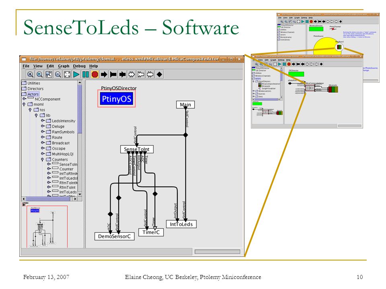This screenshot has height=289, width=386.
Task: Expand the RamSymbols folder
Action: (43, 132)
